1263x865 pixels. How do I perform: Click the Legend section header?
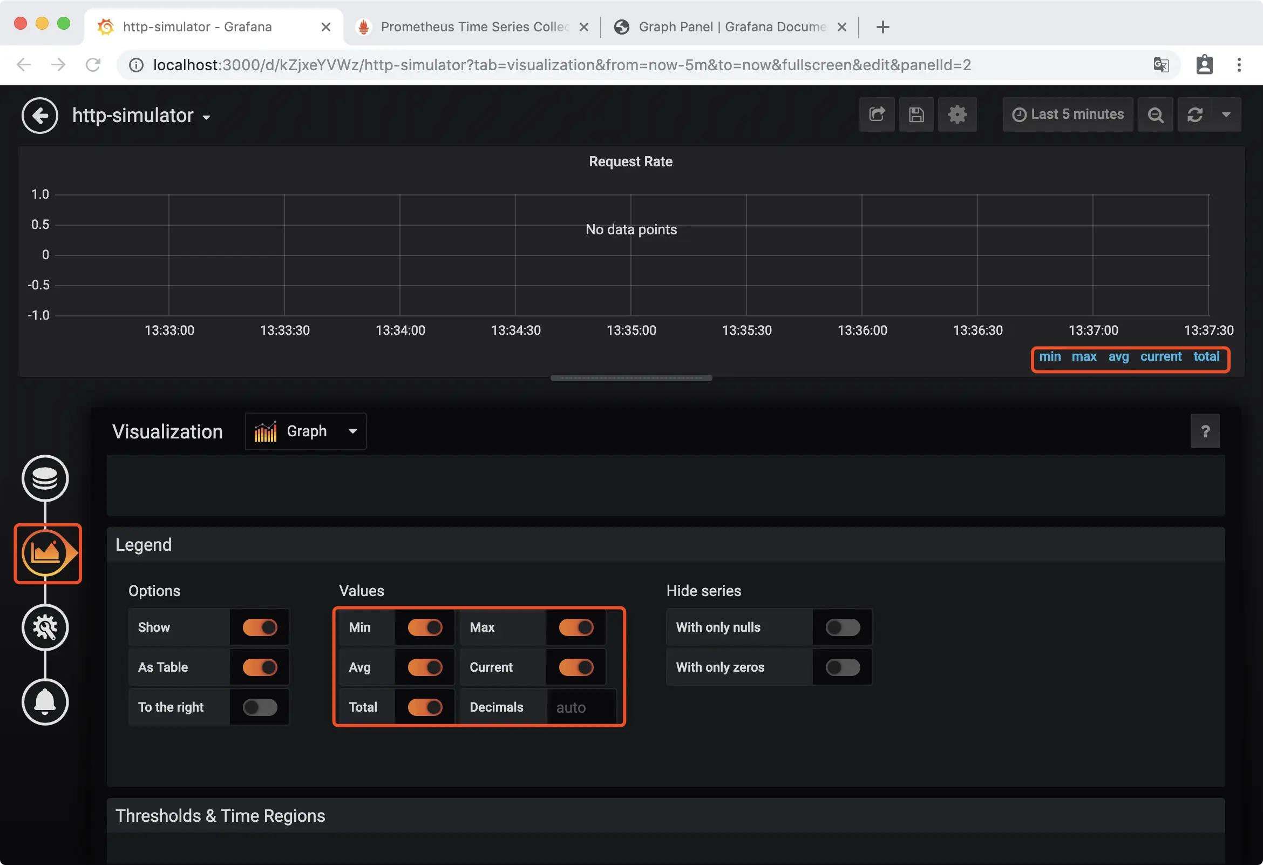[666, 544]
